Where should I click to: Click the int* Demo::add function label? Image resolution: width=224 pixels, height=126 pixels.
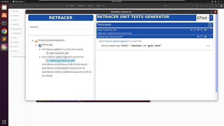pos(62,49)
